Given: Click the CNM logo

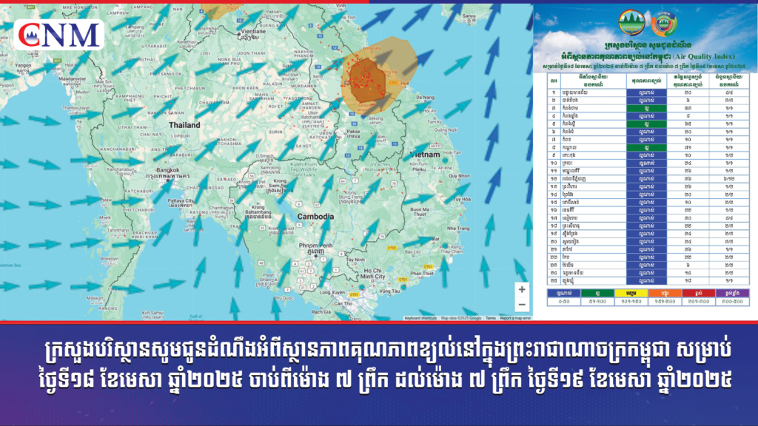Looking at the screenshot, I should click(59, 34).
